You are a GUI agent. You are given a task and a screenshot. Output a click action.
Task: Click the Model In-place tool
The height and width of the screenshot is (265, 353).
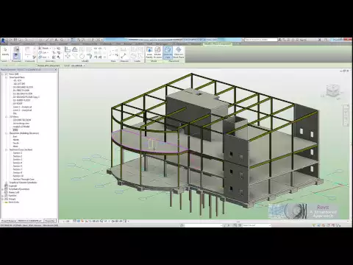pos(157,52)
